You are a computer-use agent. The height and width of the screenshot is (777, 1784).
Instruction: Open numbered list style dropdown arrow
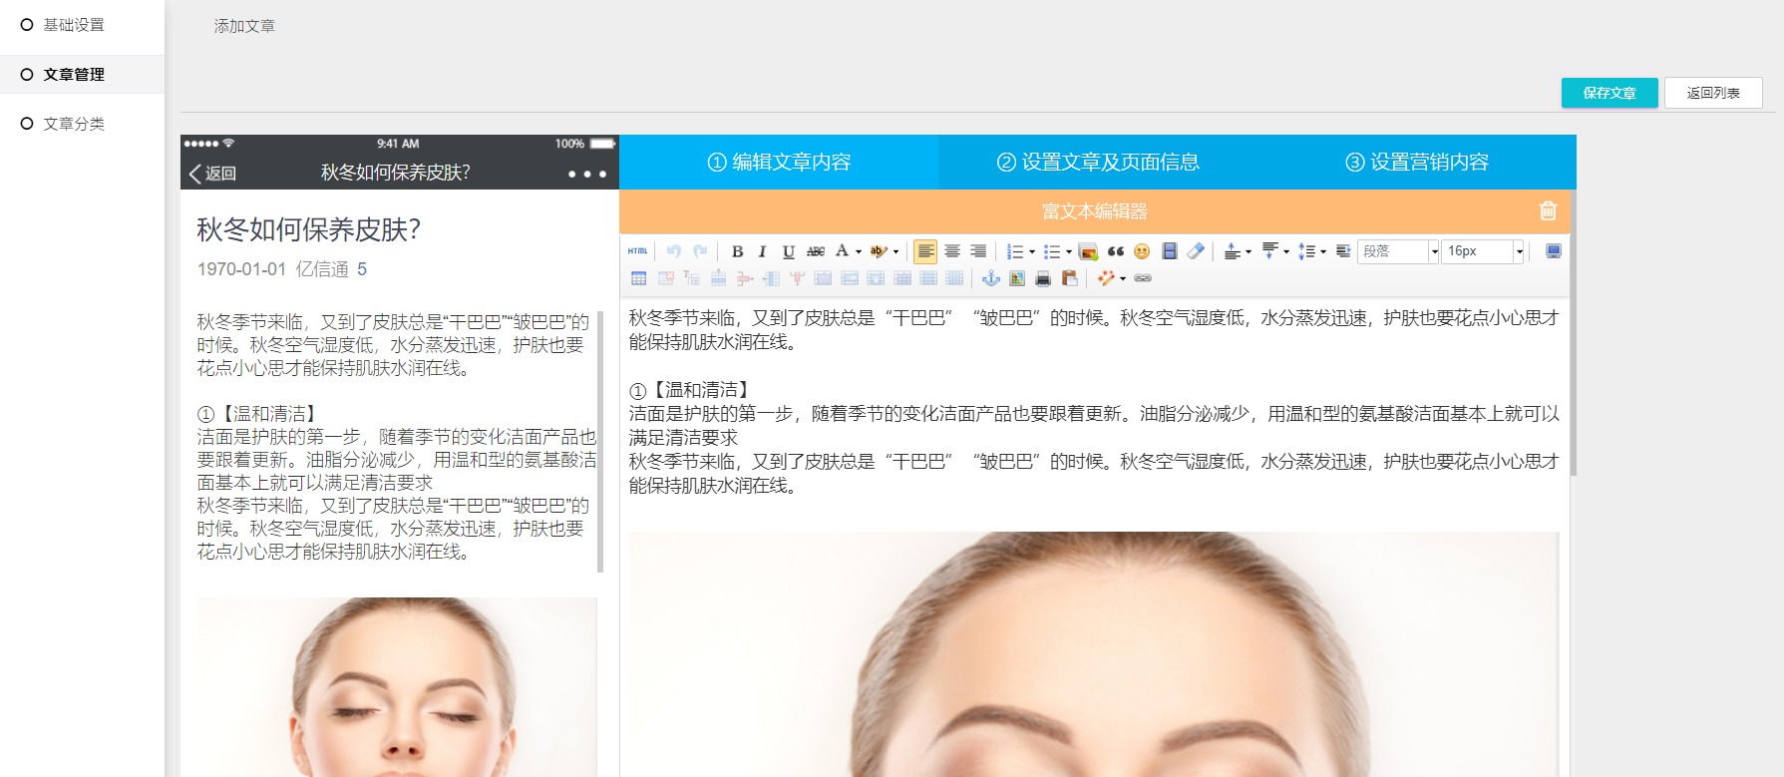tap(1031, 251)
